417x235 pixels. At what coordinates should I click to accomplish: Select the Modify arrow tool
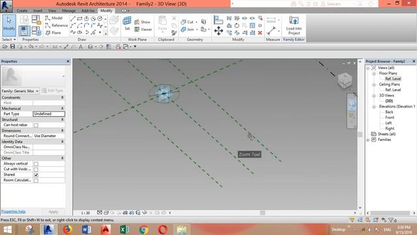tap(9, 25)
